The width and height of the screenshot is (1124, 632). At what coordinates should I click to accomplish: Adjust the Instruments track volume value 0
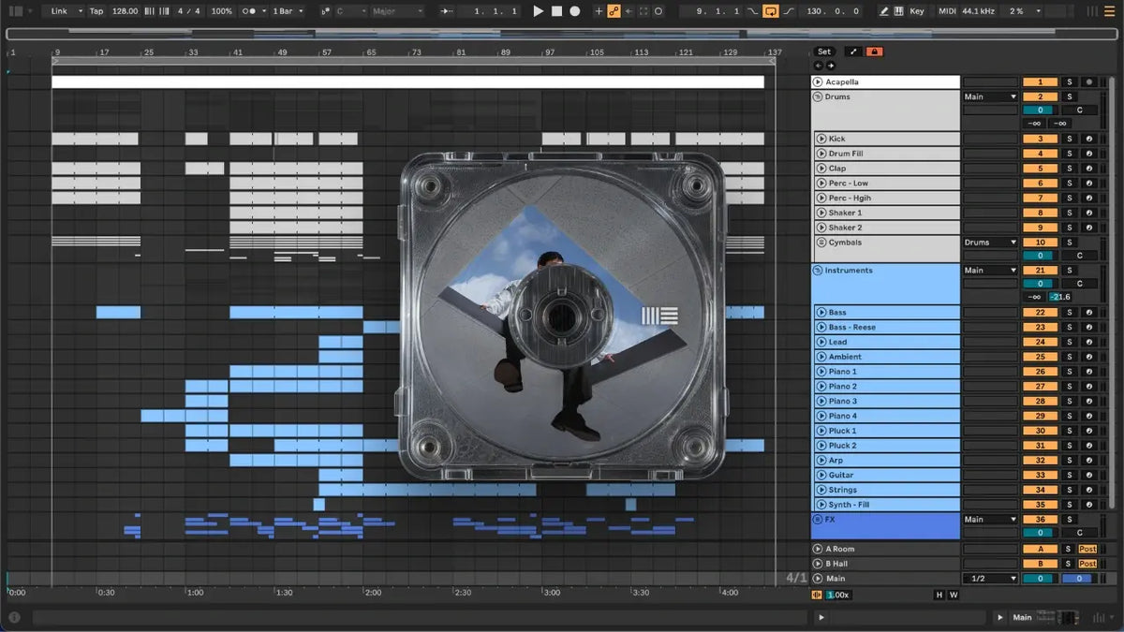click(x=1040, y=284)
